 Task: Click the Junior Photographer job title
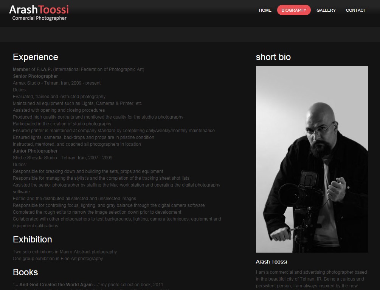pyautogui.click(x=36, y=151)
